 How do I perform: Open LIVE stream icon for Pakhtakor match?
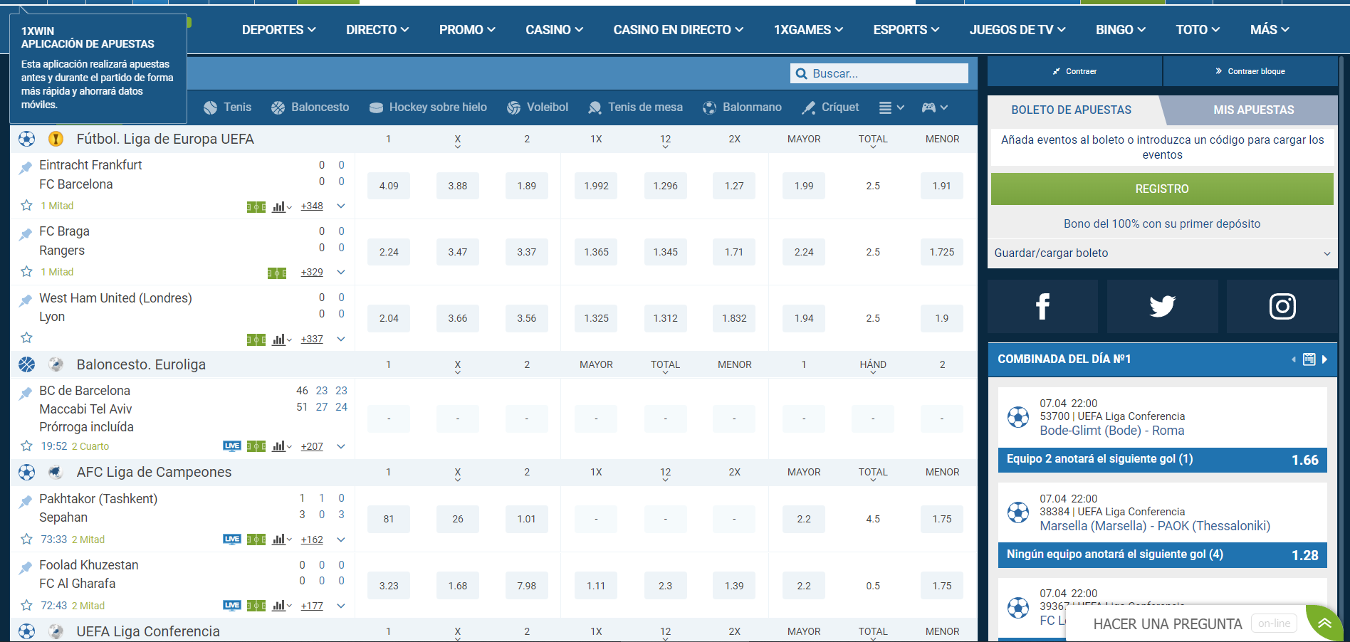coord(232,540)
